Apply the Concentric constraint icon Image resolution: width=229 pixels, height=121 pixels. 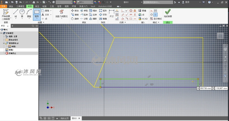click(131, 11)
